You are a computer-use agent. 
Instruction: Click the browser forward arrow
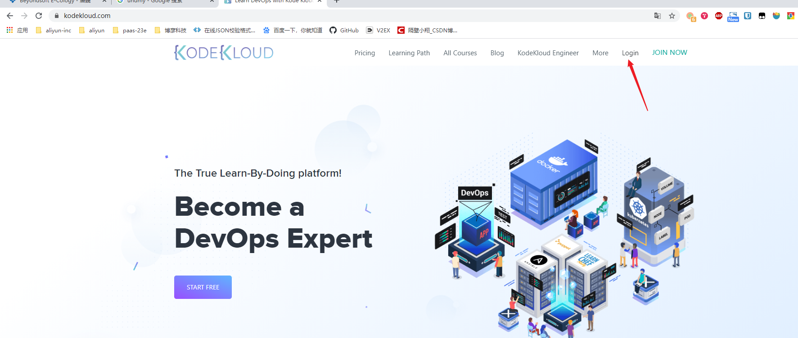click(24, 16)
